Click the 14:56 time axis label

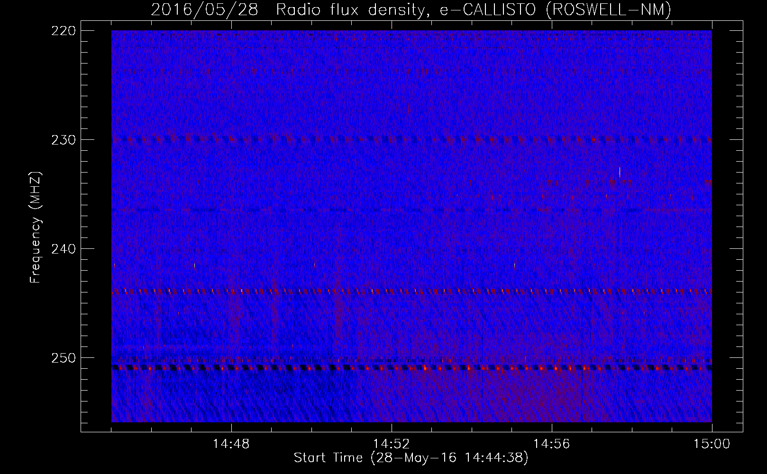[552, 444]
